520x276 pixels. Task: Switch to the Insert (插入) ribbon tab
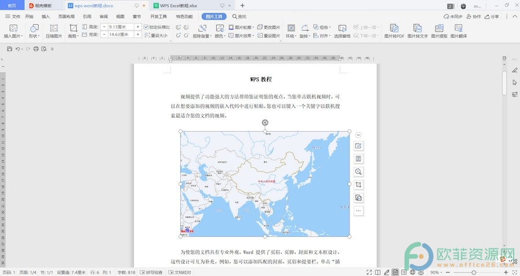(46, 16)
